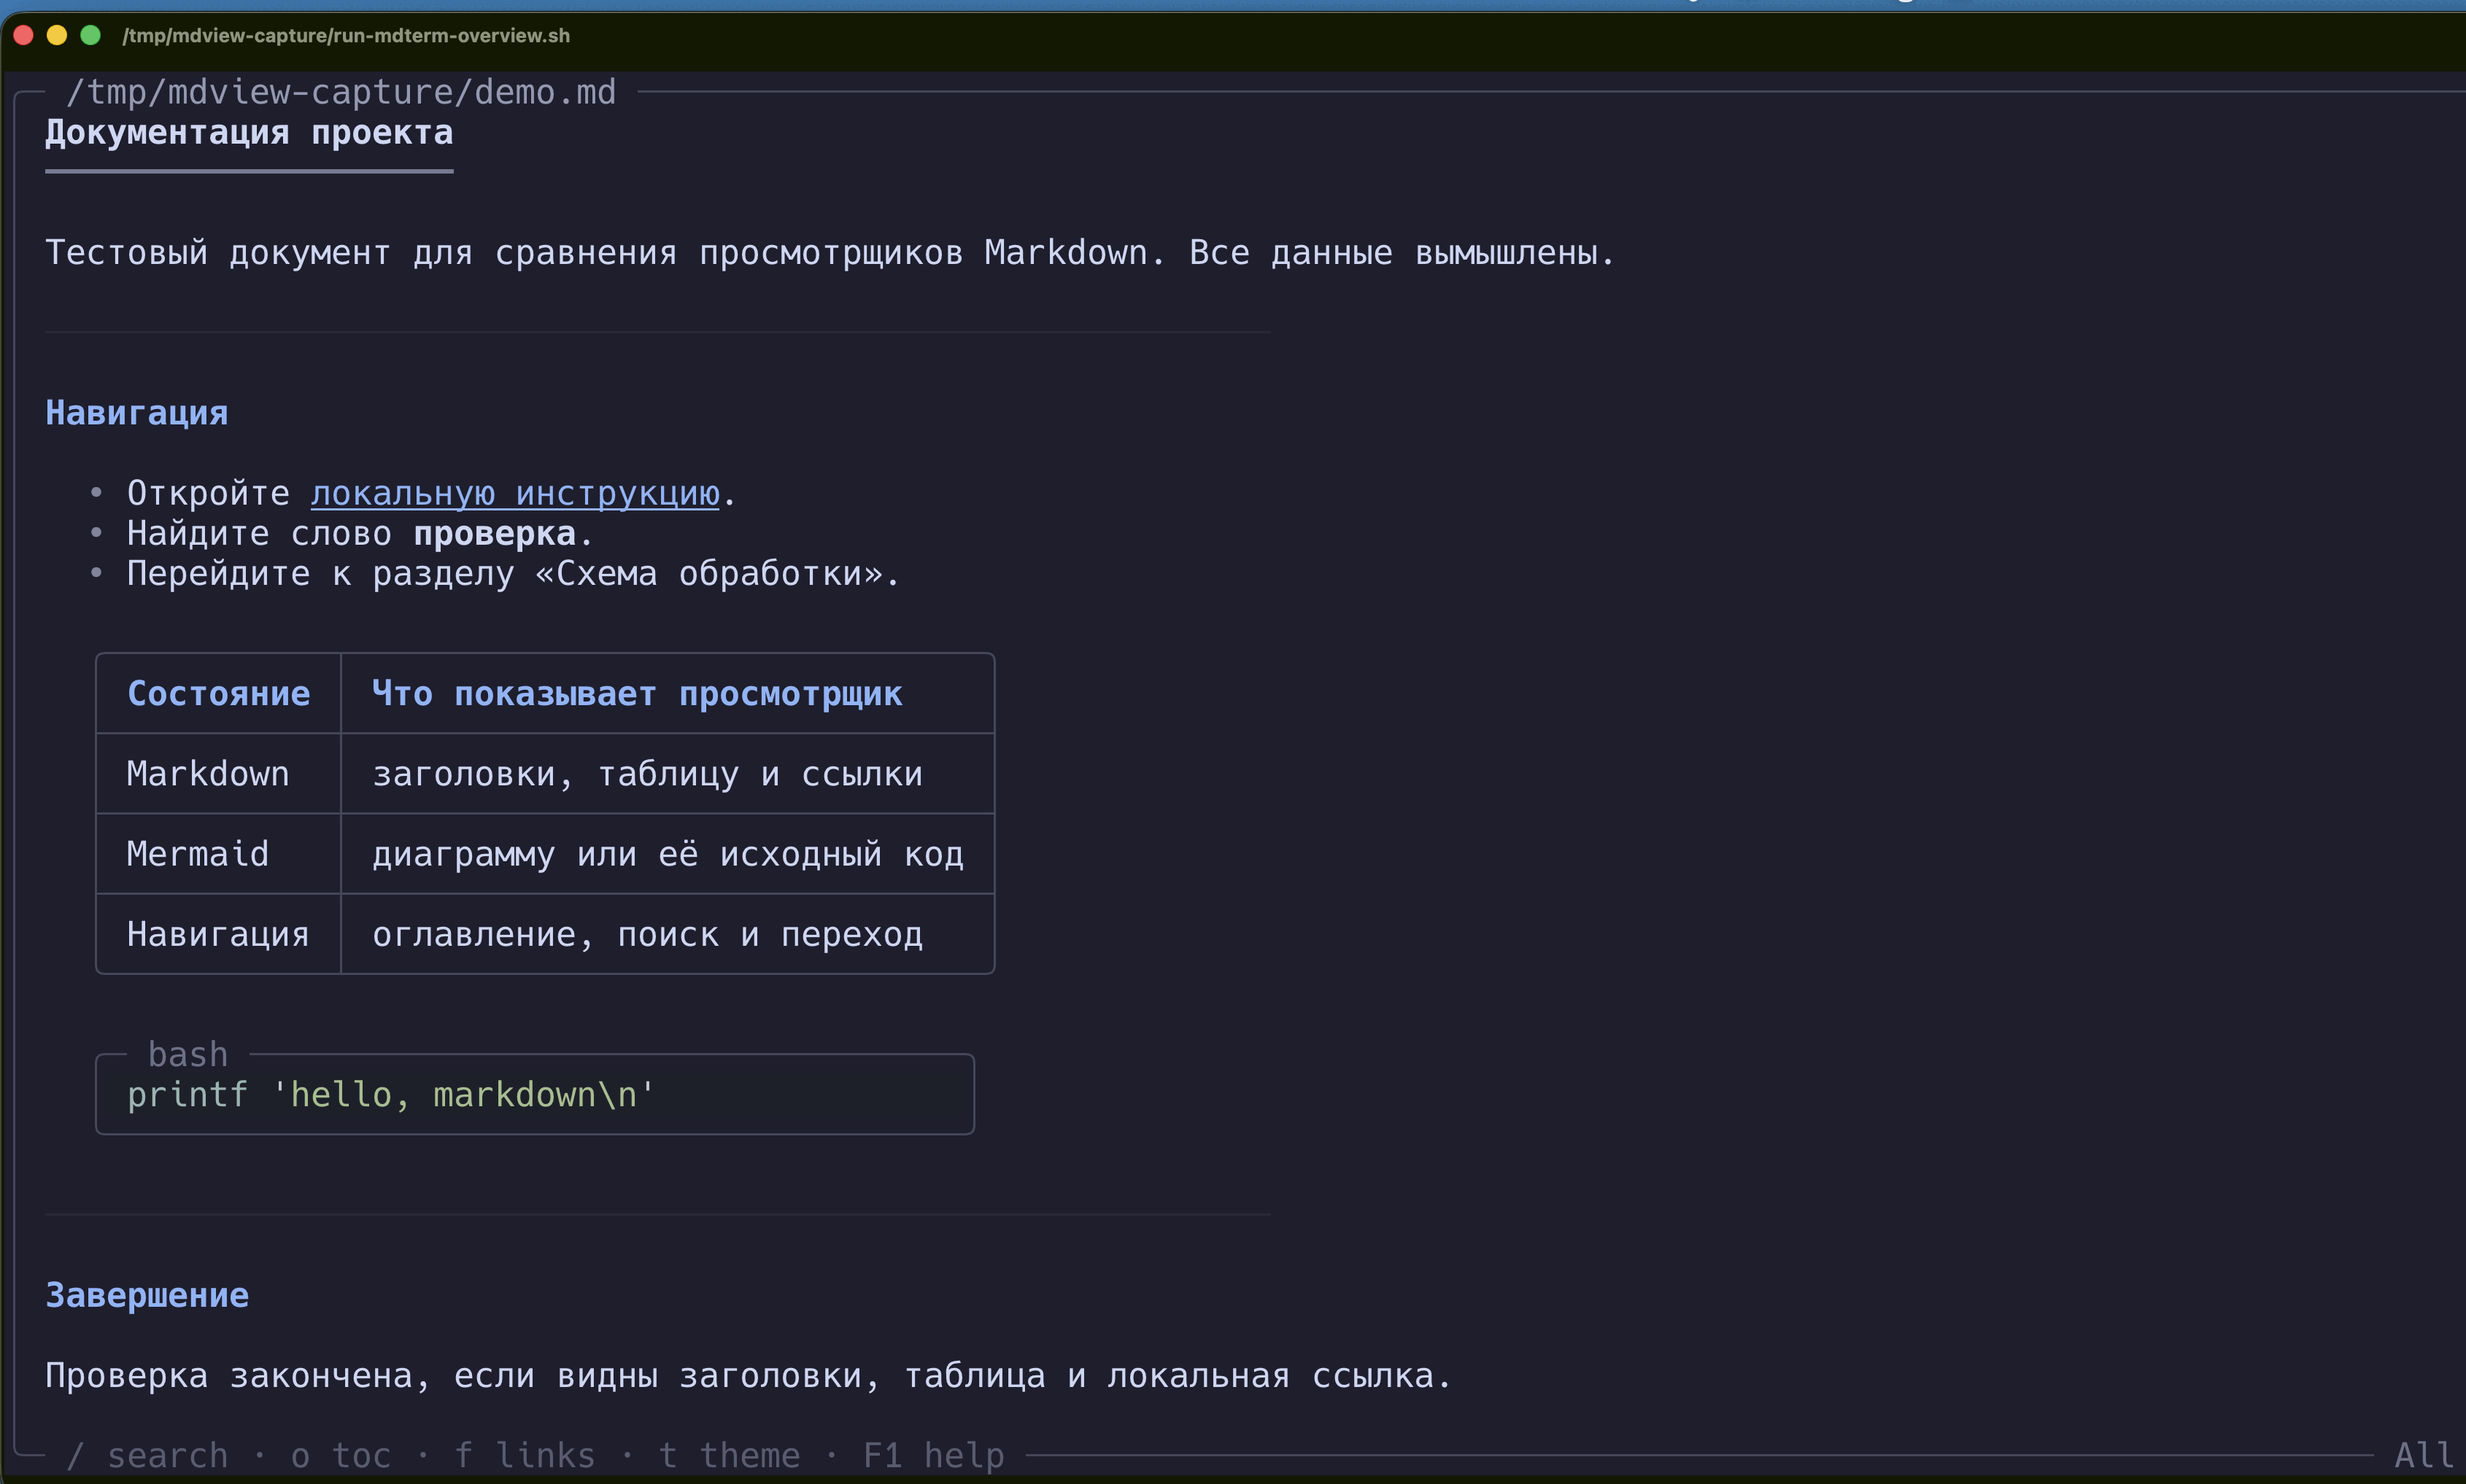
Task: Click the Навигация table cell
Action: (x=218, y=934)
